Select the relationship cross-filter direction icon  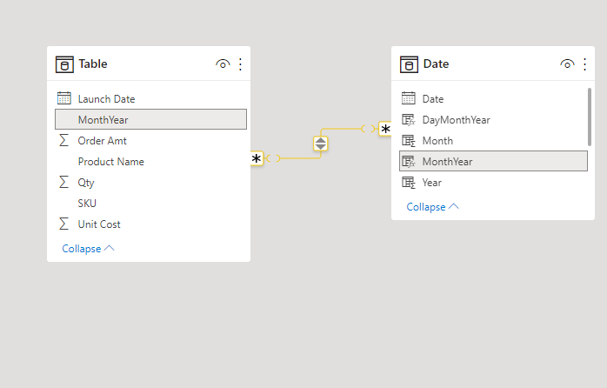click(x=321, y=144)
